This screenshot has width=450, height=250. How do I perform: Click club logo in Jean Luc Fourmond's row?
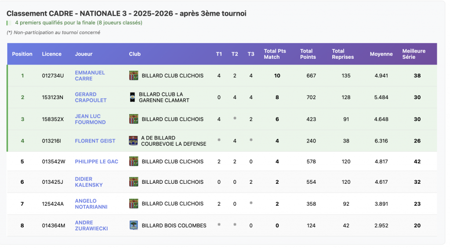point(134,119)
